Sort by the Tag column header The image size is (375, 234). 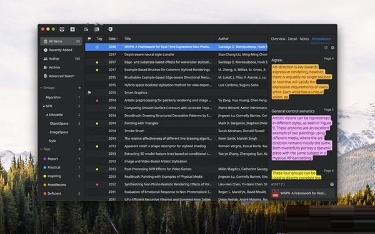tap(99, 39)
